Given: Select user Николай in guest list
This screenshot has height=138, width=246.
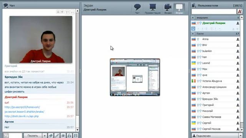Looking at the screenshot, I should (x=215, y=111).
